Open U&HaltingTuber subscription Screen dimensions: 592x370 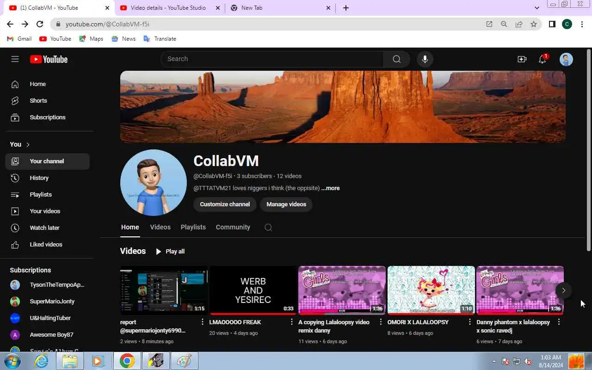coord(48,318)
